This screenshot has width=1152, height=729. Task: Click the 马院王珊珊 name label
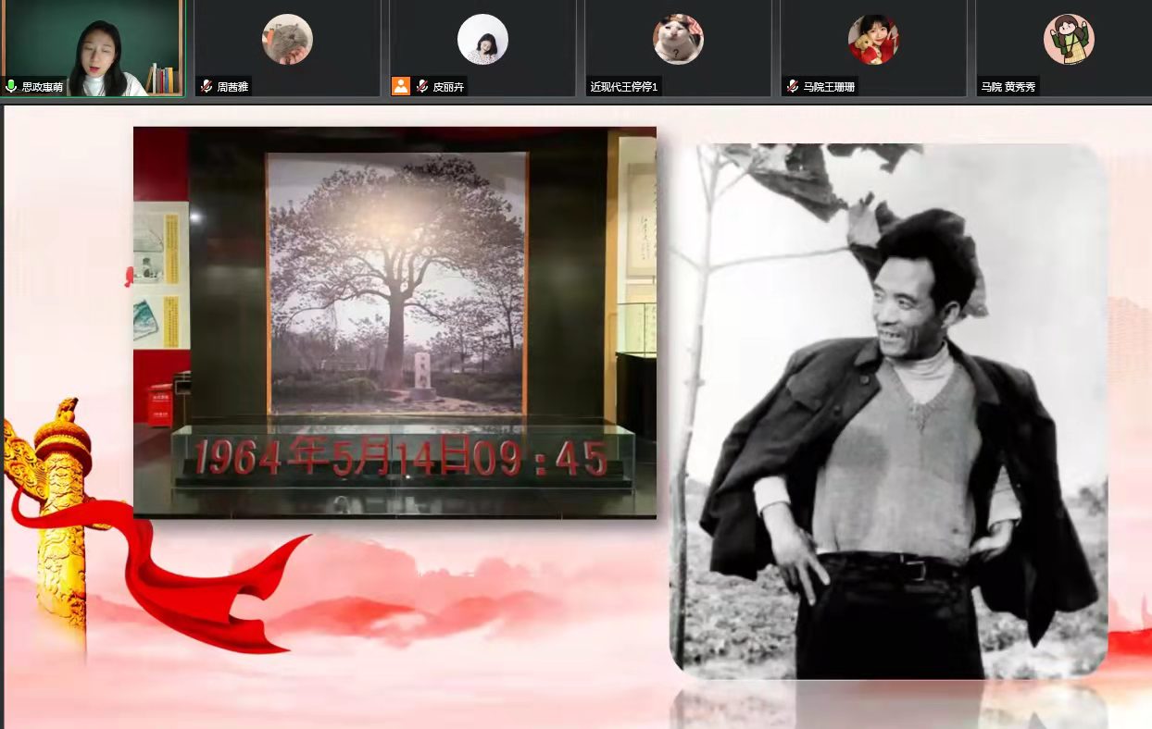click(828, 87)
